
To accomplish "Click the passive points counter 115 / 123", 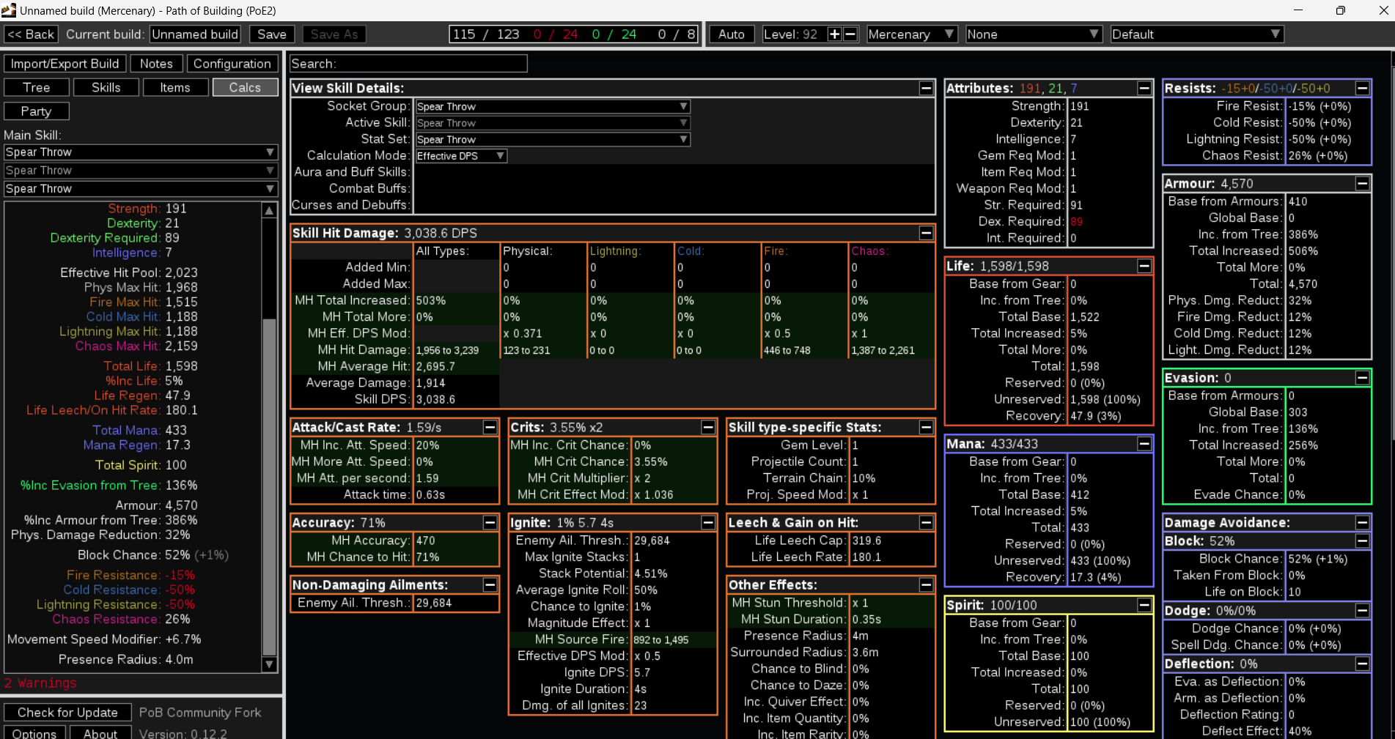I will pyautogui.click(x=485, y=34).
